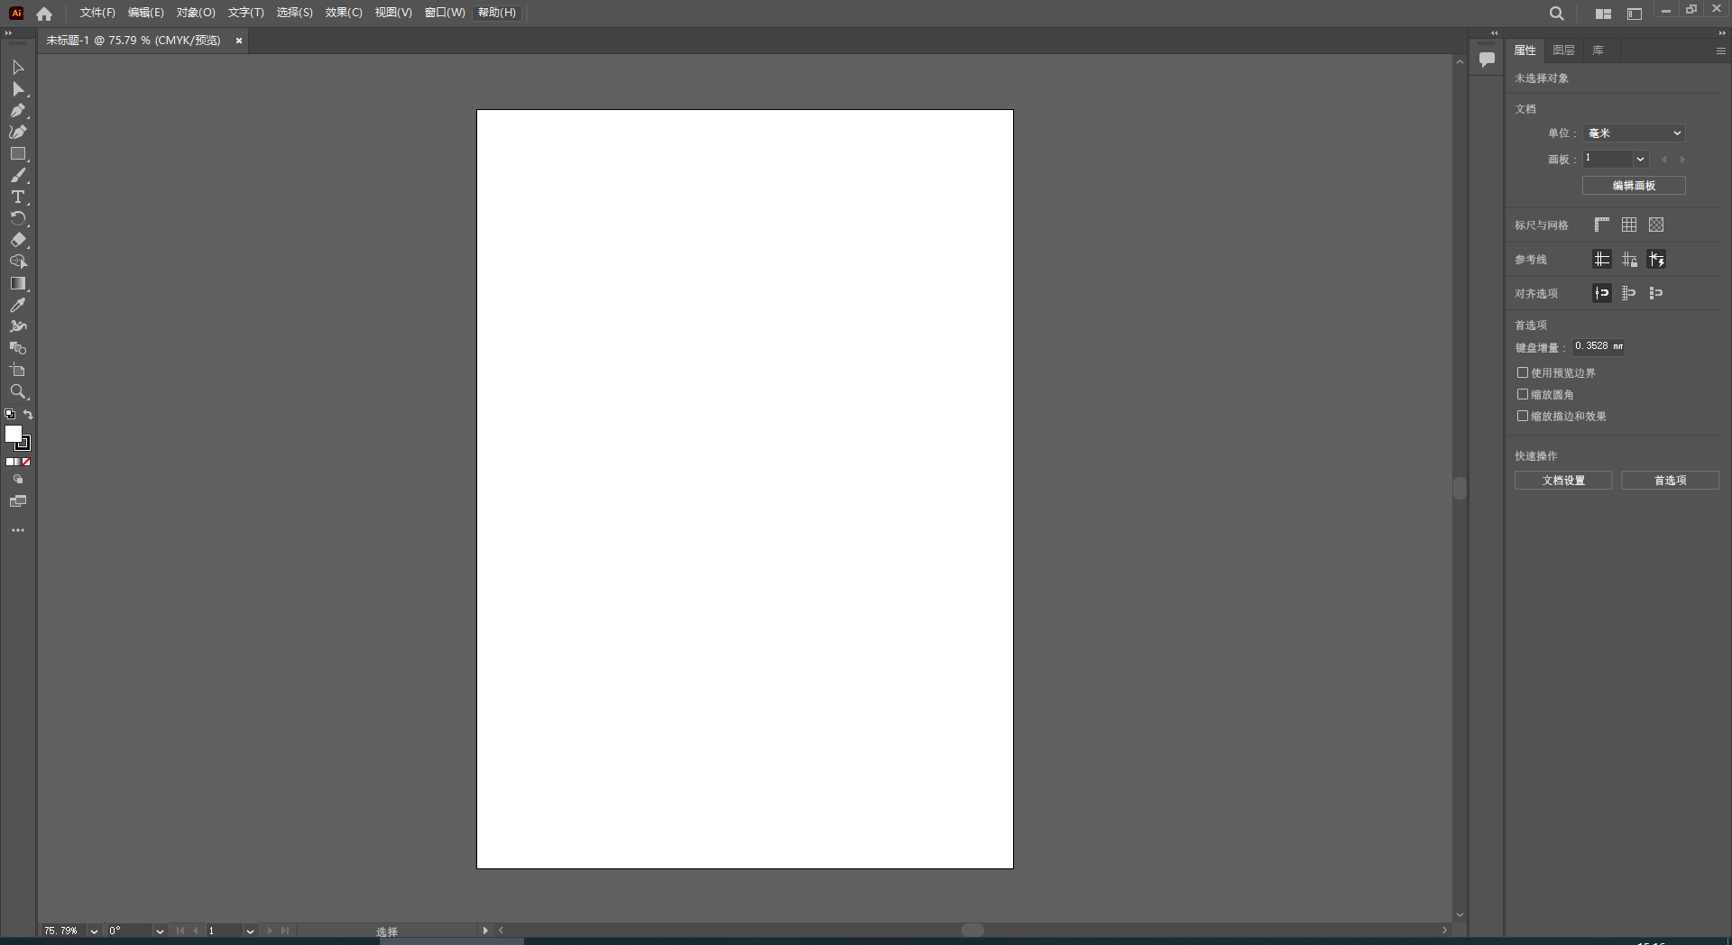Select the Pen tool
This screenshot has height=945, width=1732.
tap(18, 111)
